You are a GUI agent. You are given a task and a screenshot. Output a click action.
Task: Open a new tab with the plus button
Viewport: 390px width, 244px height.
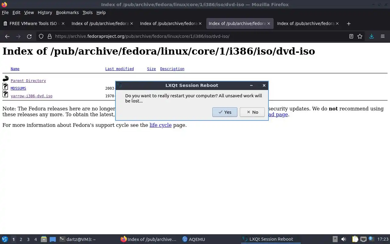[349, 23]
